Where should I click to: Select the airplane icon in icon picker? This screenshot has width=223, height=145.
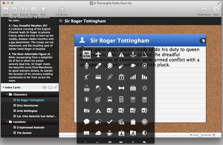[x=98, y=55]
